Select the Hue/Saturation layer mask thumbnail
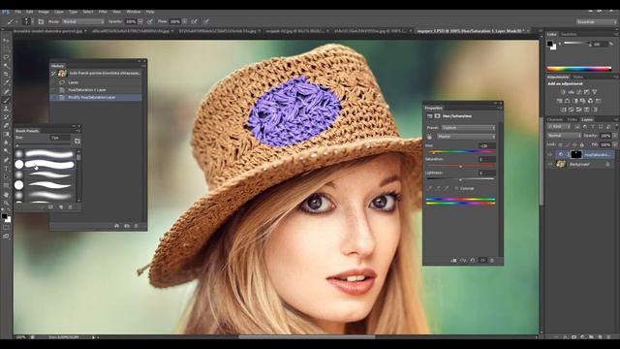 point(576,155)
